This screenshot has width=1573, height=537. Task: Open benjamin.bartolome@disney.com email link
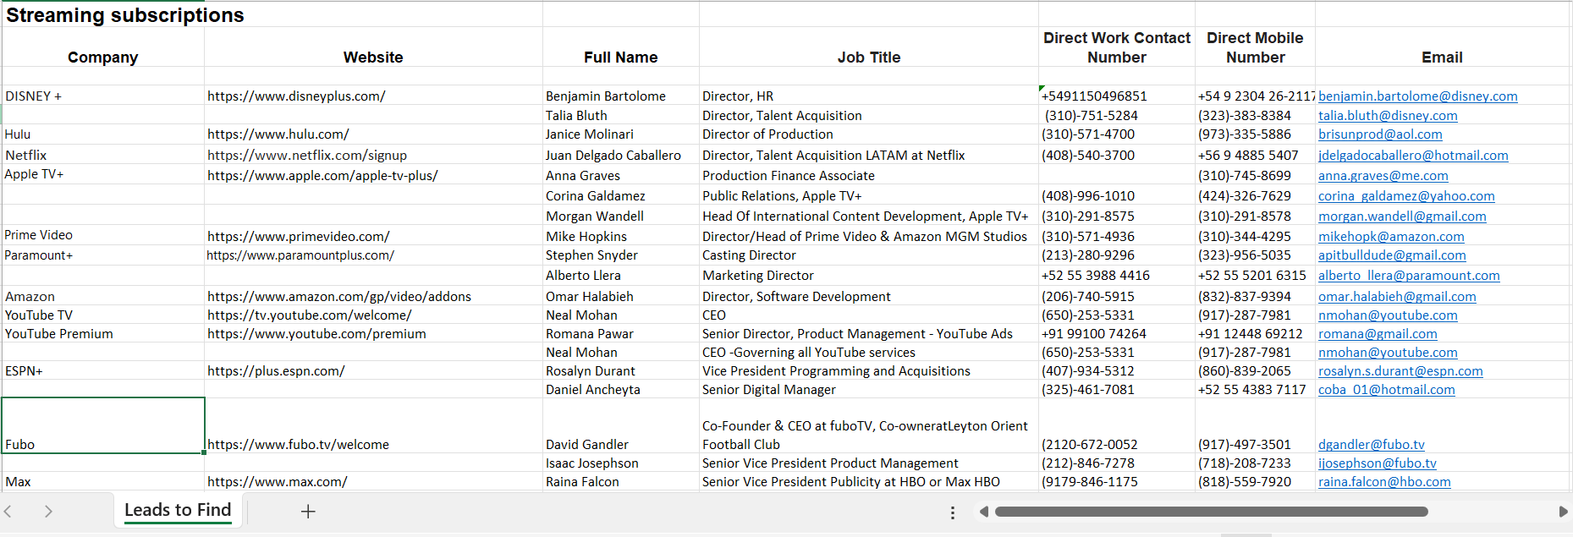(1417, 96)
